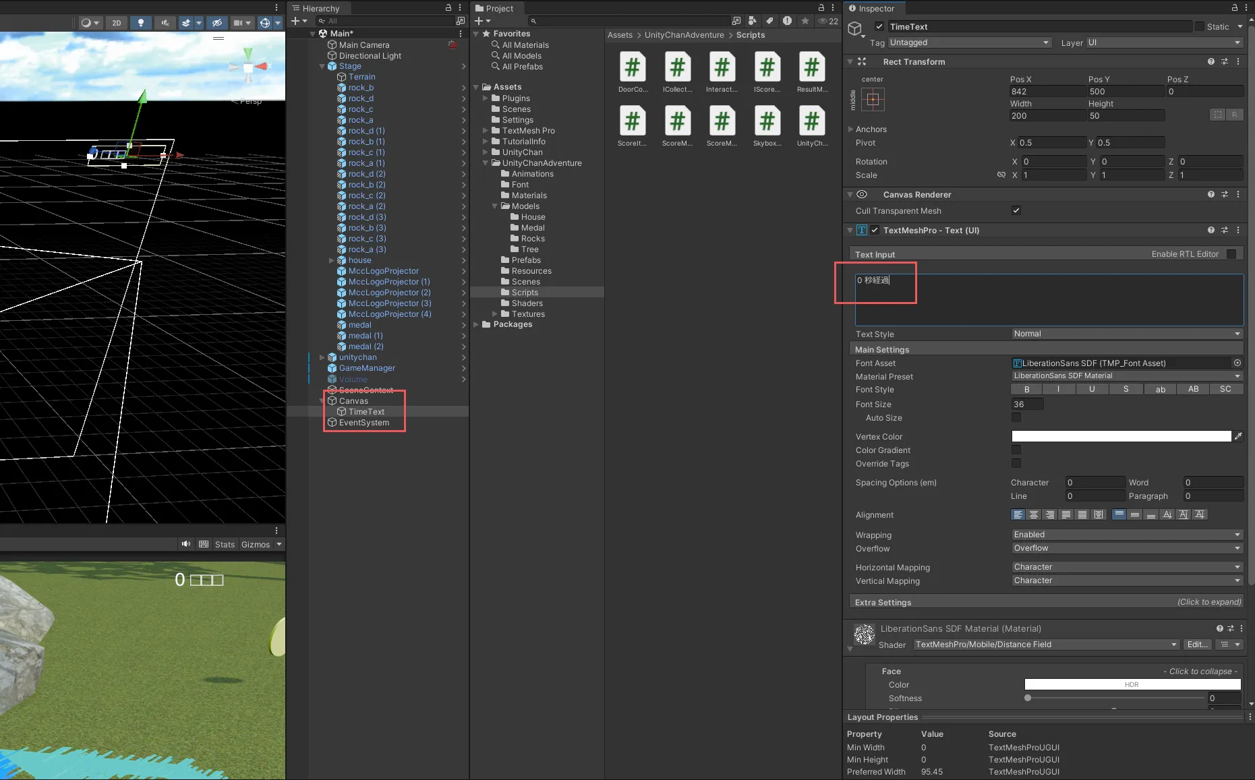The image size is (1255, 780).
Task: Expand the Anchors section
Action: click(x=850, y=129)
